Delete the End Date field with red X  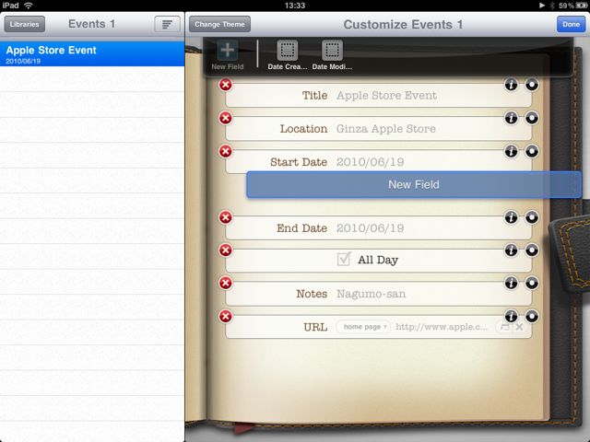(x=225, y=217)
